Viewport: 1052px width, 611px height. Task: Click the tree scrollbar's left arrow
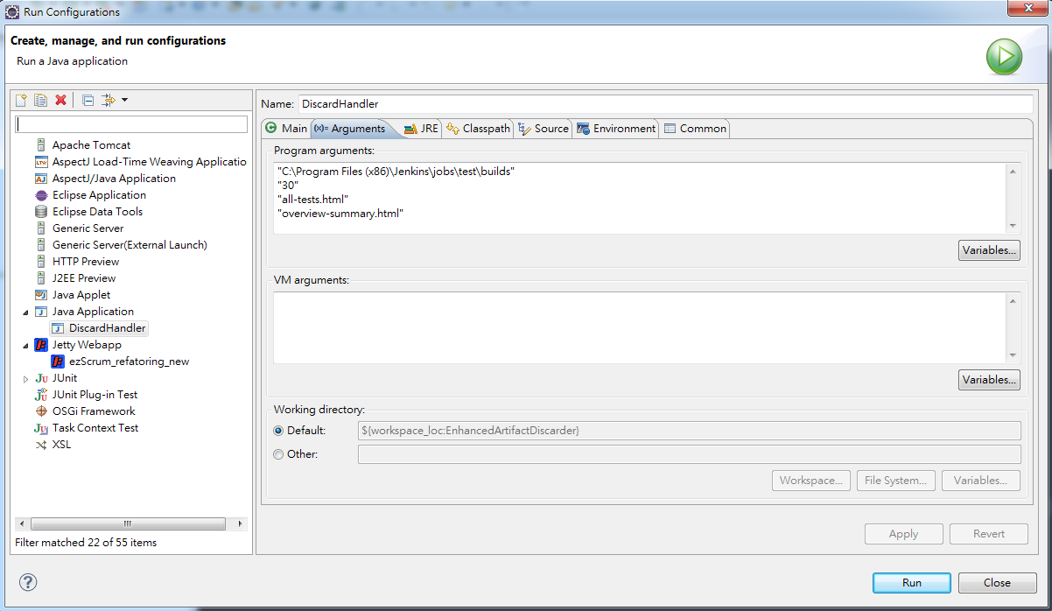[22, 523]
